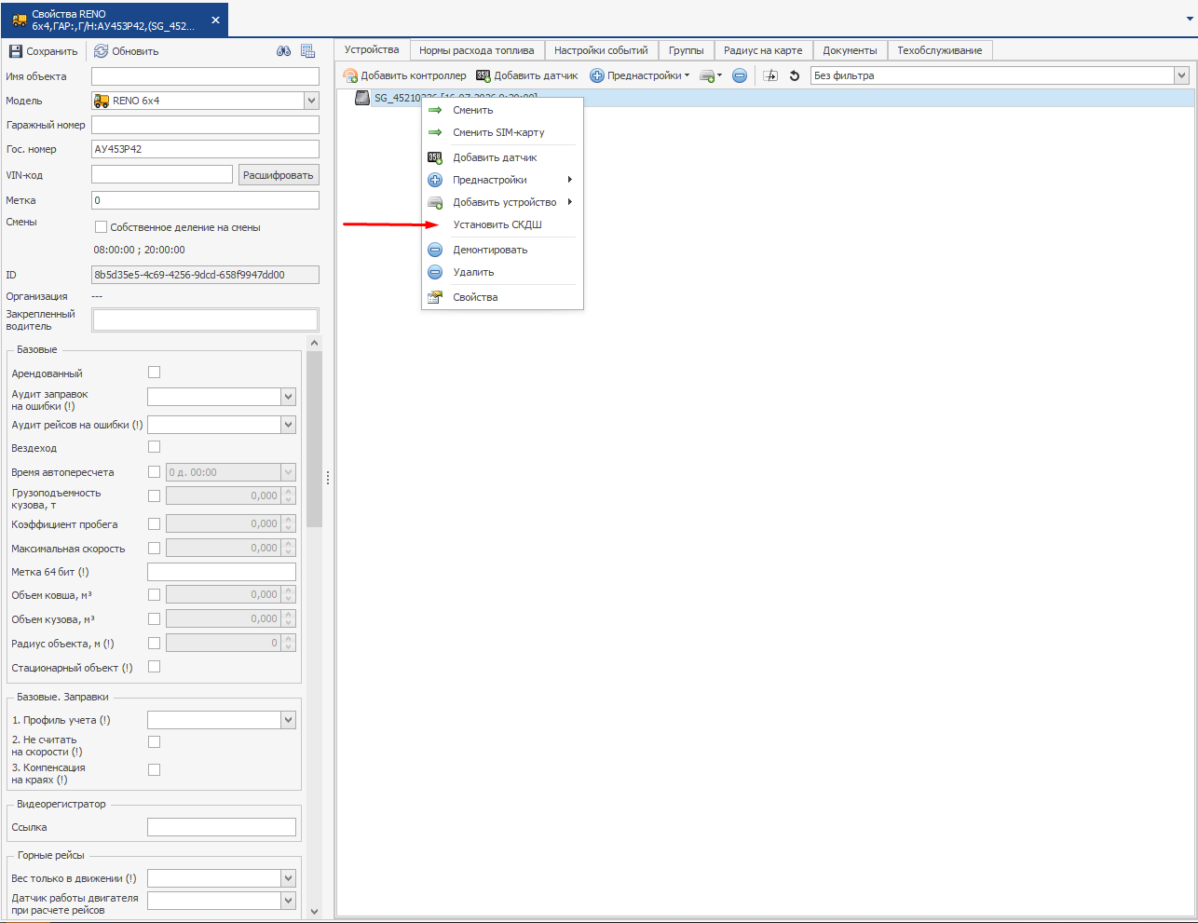Screen dimensions: 1198x923
Task: Click the properties panel scrollbar down arrow
Action: pyautogui.click(x=314, y=912)
